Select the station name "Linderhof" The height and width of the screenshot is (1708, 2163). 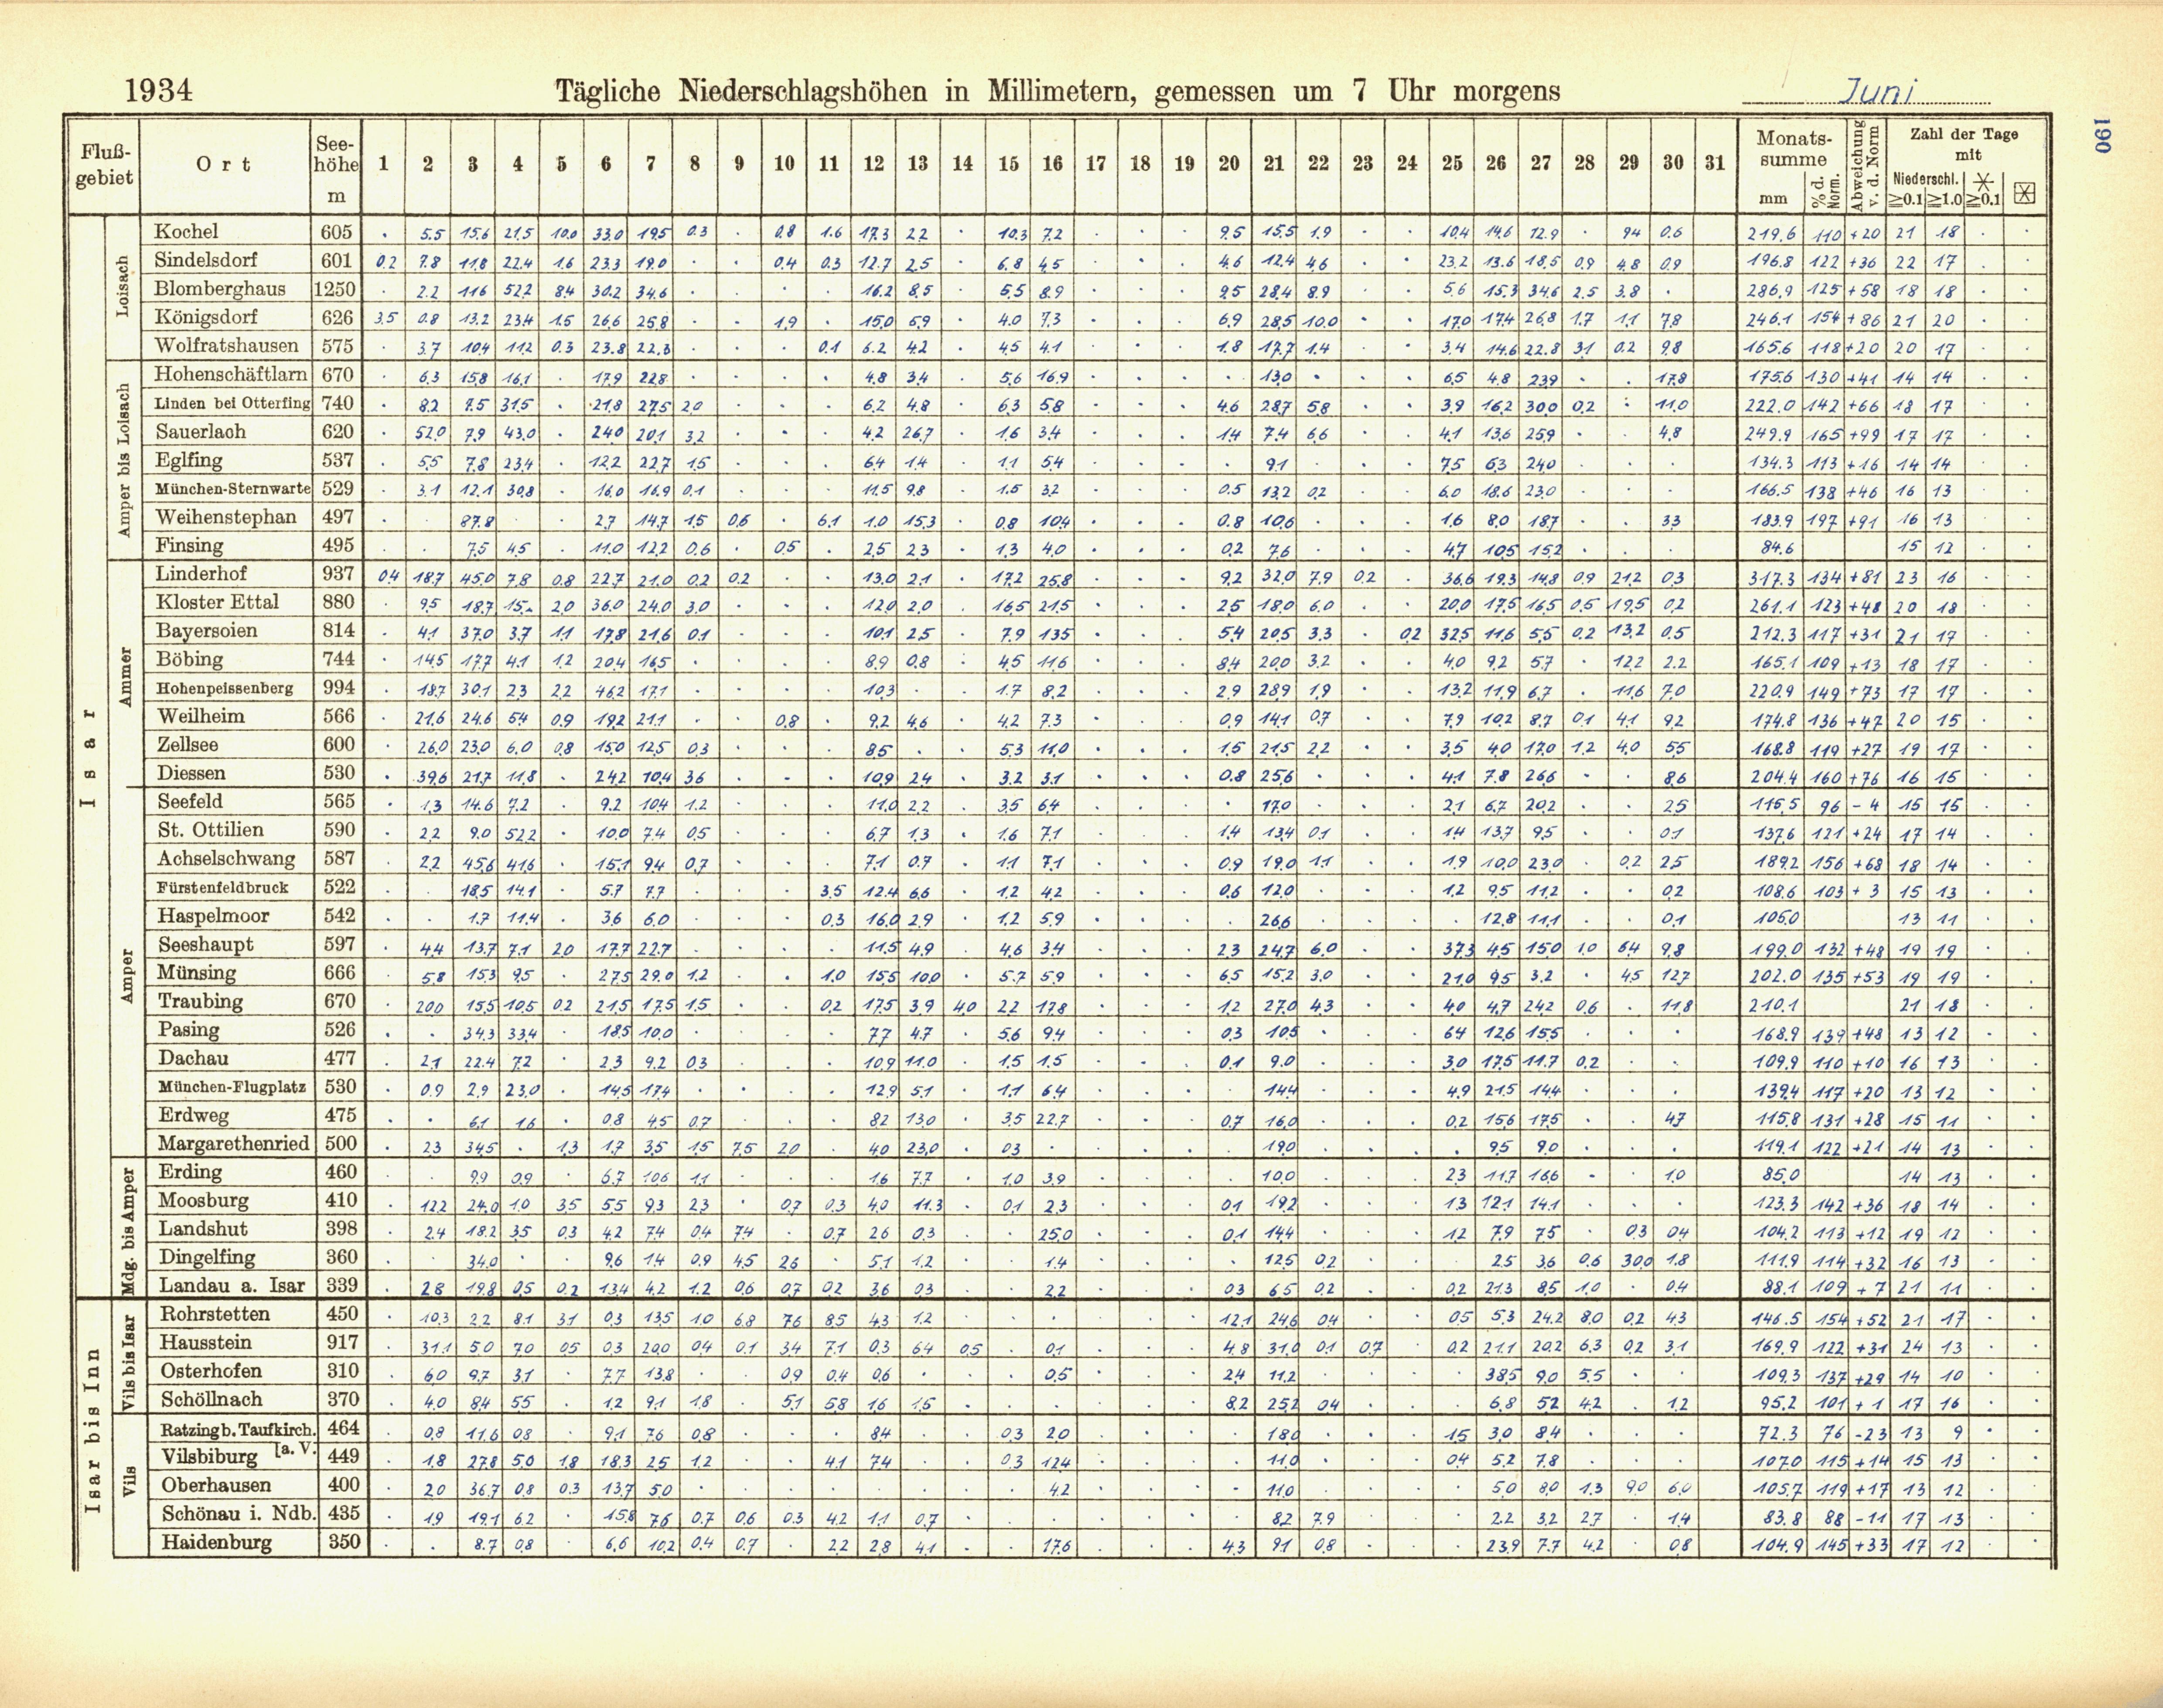click(201, 574)
